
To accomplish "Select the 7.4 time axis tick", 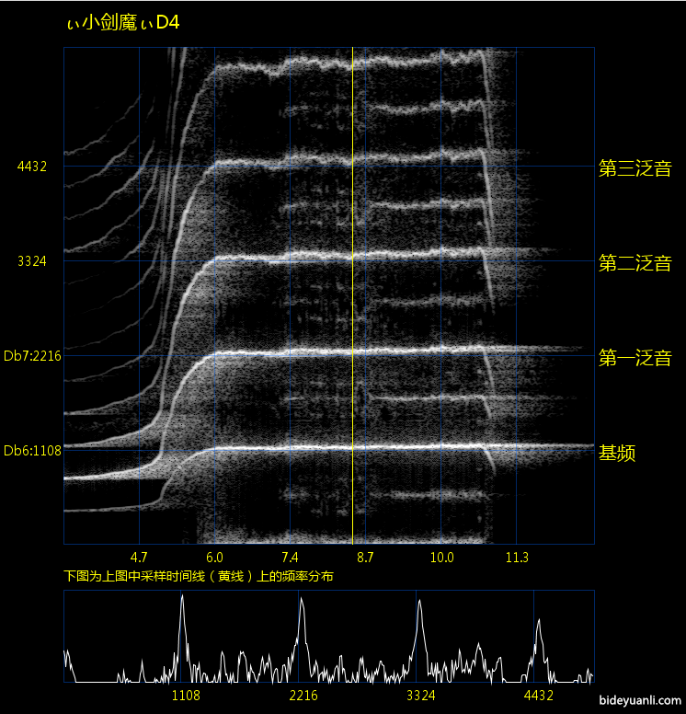I will (x=290, y=558).
